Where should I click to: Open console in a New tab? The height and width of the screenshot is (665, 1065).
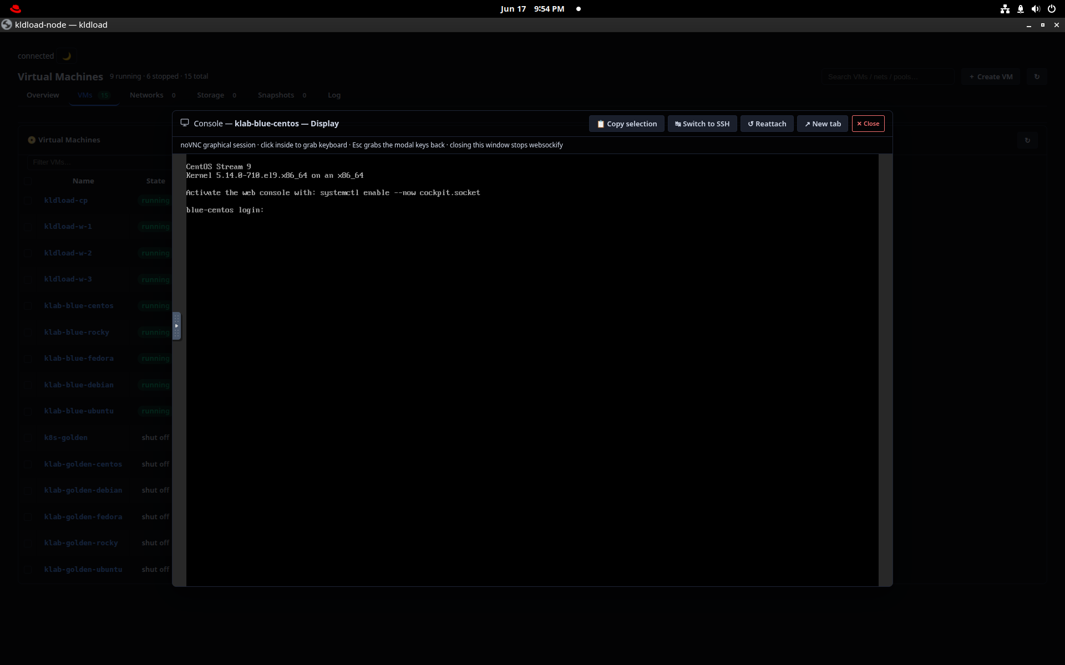823,124
